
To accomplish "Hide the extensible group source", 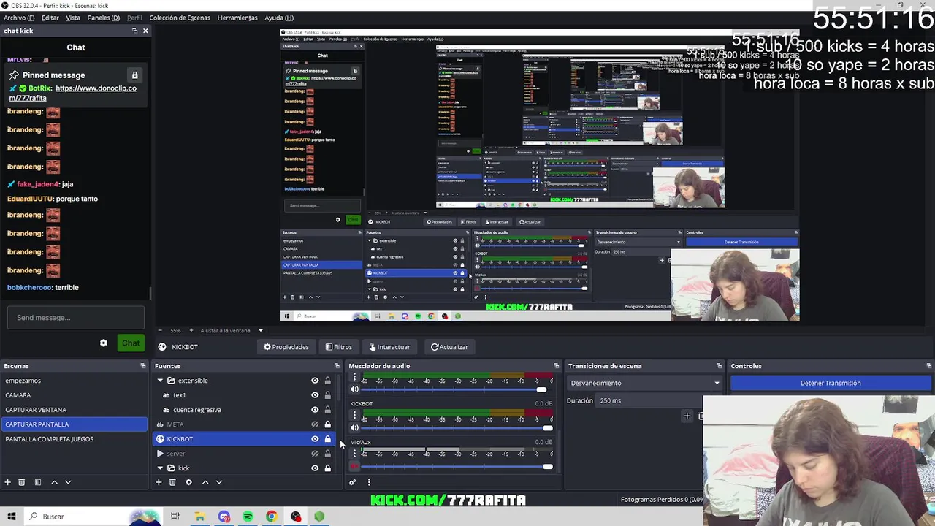I will tap(315, 381).
